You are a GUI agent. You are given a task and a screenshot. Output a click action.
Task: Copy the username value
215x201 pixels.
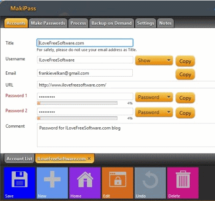(185, 61)
